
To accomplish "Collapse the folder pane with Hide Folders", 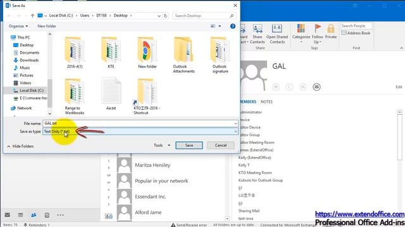I will click(x=20, y=146).
